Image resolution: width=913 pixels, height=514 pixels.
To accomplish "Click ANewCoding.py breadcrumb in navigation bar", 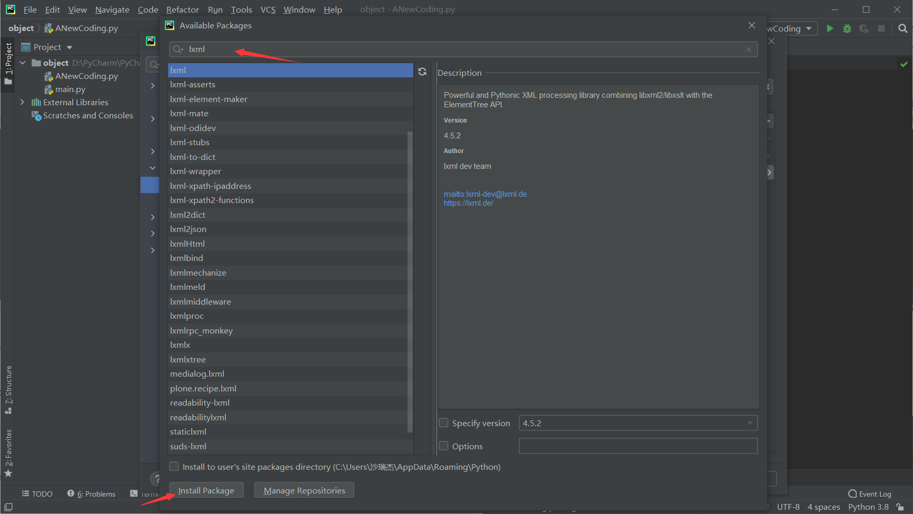I will pos(81,28).
